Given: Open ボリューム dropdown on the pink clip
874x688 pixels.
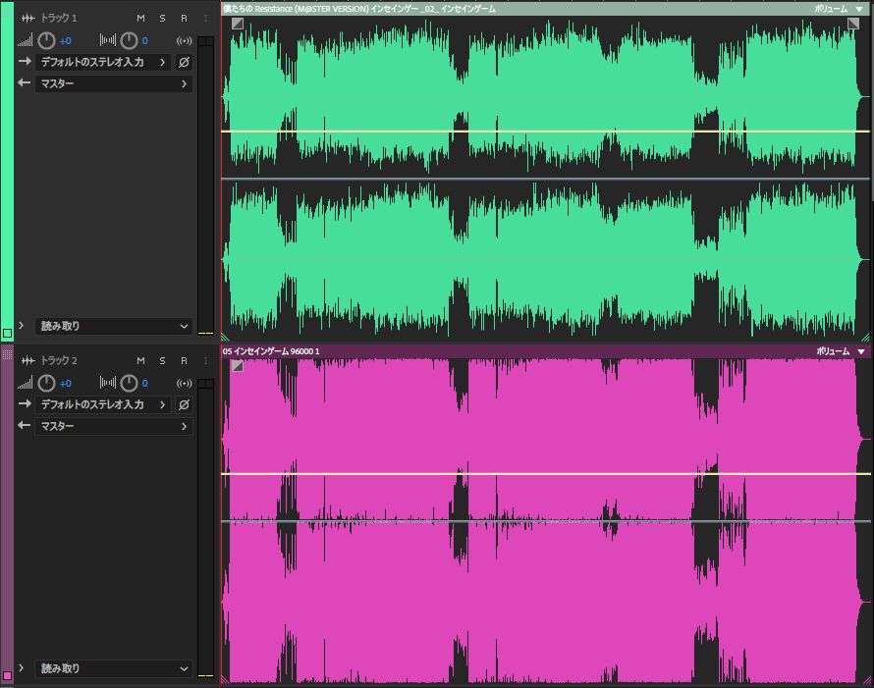Looking at the screenshot, I should [x=841, y=351].
